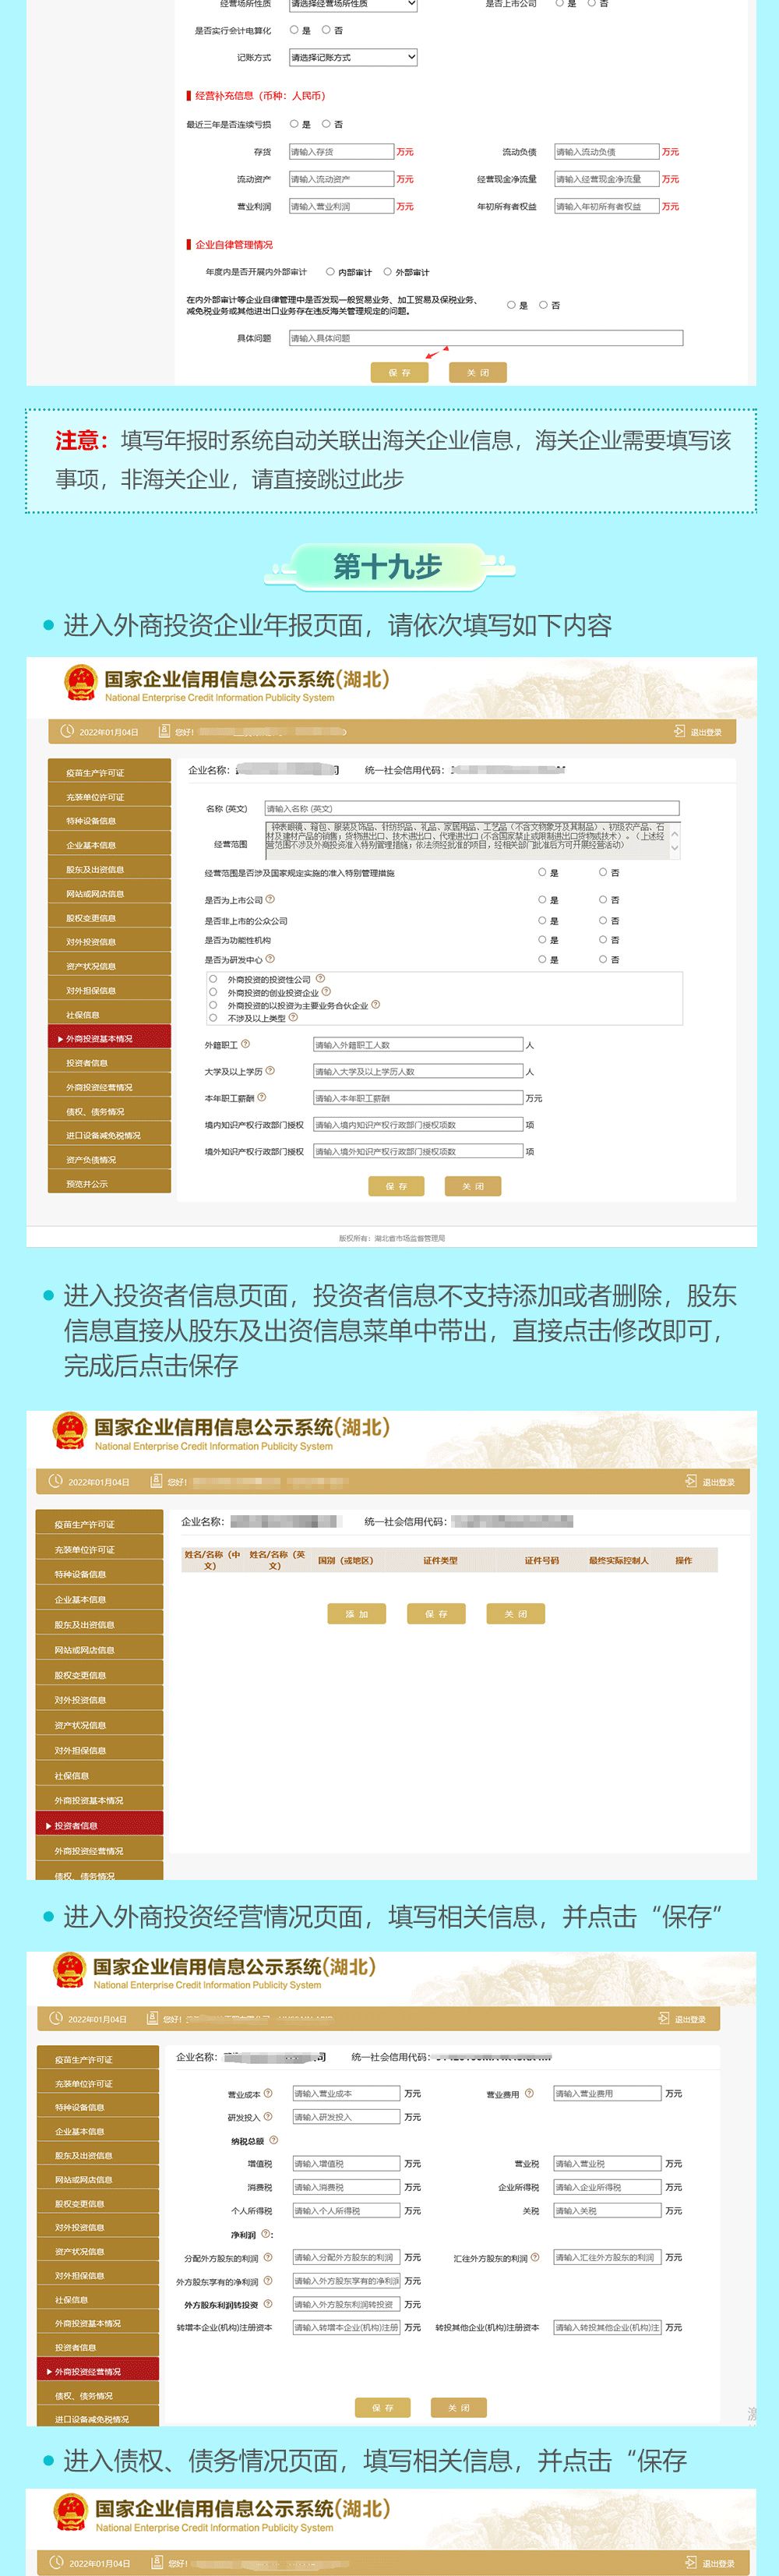Click 保存 button on 投资者信息 page
This screenshot has height=2576, width=779.
[436, 1613]
